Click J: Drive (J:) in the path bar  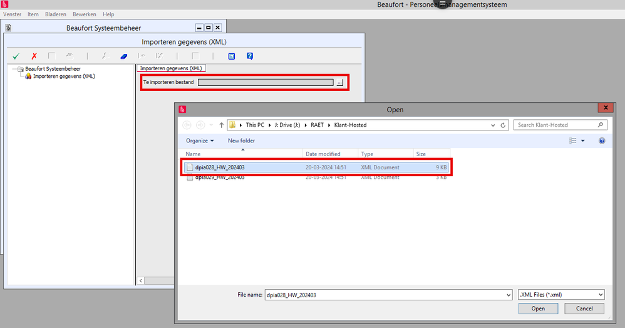click(x=287, y=125)
